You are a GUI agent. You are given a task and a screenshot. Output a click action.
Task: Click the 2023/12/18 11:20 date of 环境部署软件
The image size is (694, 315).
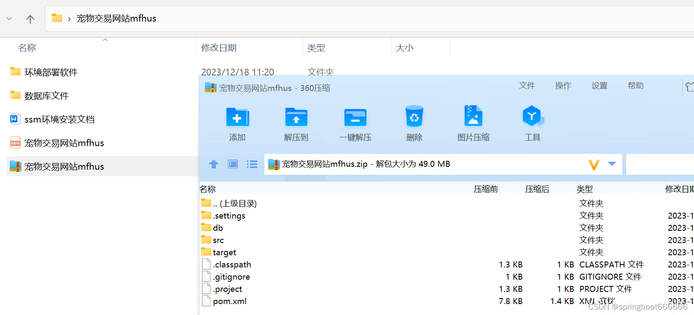(237, 72)
